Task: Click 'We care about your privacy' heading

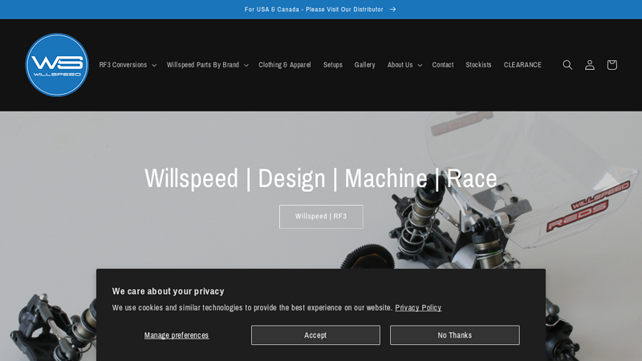Action: coord(169,291)
